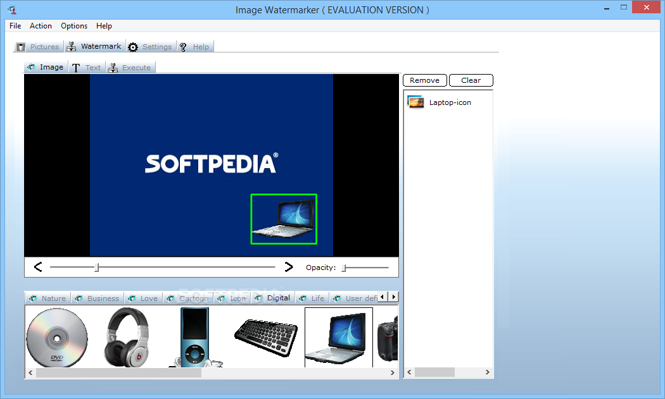The width and height of the screenshot is (665, 399).
Task: Select the laptop watermark in preview
Action: (284, 219)
